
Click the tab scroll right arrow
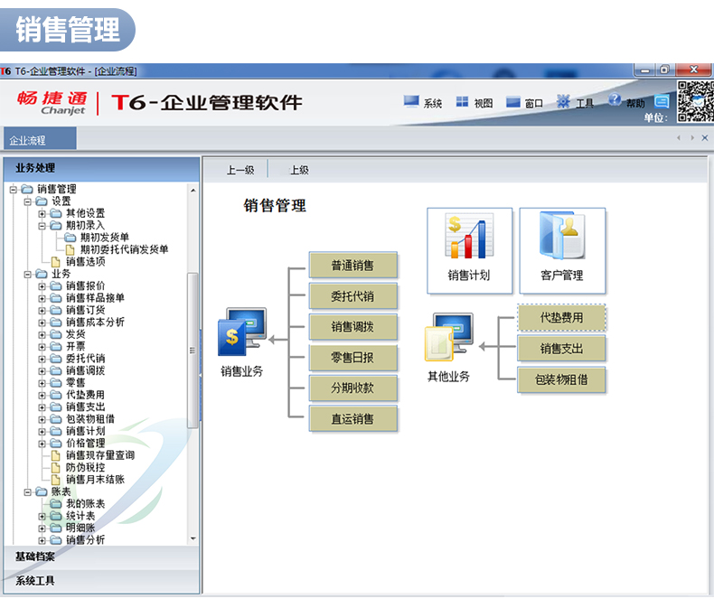pyautogui.click(x=692, y=138)
